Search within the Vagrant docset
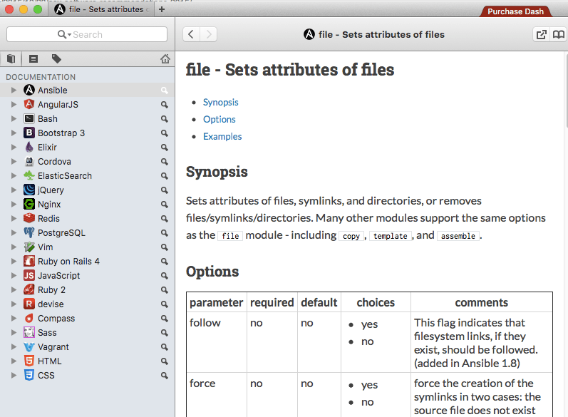This screenshot has height=417, width=568. click(x=165, y=347)
